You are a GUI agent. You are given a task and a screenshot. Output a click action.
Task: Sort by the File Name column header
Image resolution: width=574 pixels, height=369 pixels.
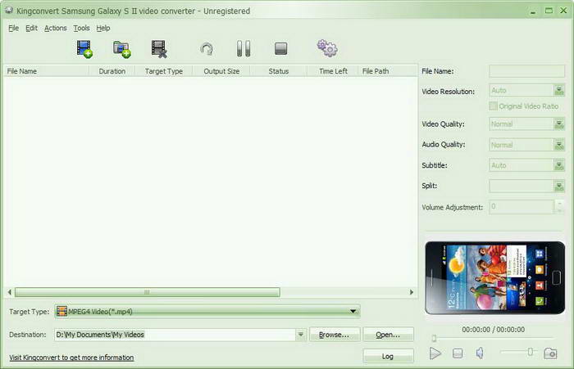coord(46,71)
